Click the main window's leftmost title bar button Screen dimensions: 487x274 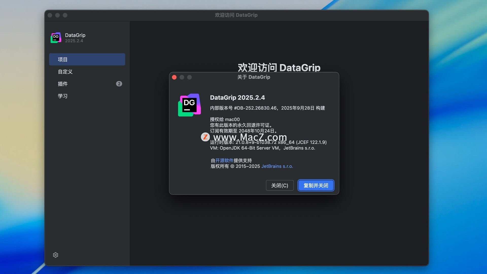pyautogui.click(x=50, y=15)
